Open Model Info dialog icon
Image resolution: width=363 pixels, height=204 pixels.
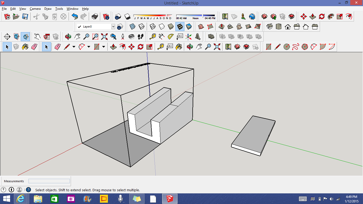[x=106, y=17]
